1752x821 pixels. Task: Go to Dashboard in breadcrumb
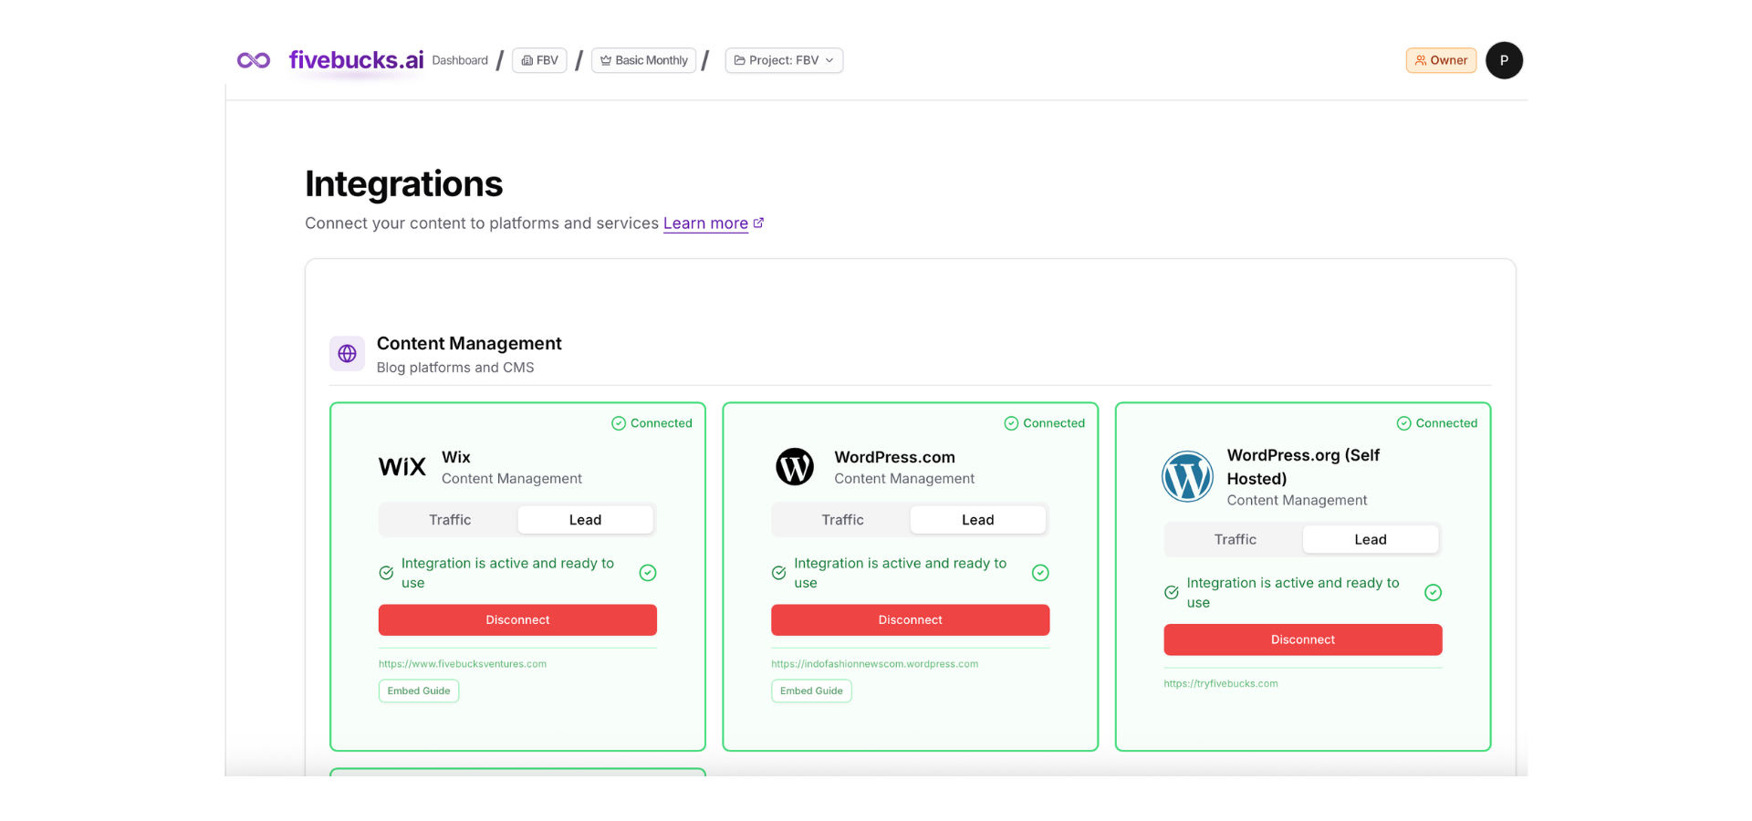(x=460, y=60)
